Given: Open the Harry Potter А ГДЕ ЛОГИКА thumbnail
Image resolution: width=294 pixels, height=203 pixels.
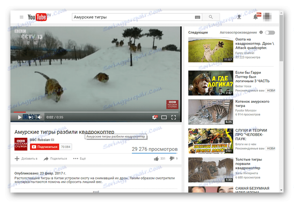Looking at the screenshot, I should point(211,83).
